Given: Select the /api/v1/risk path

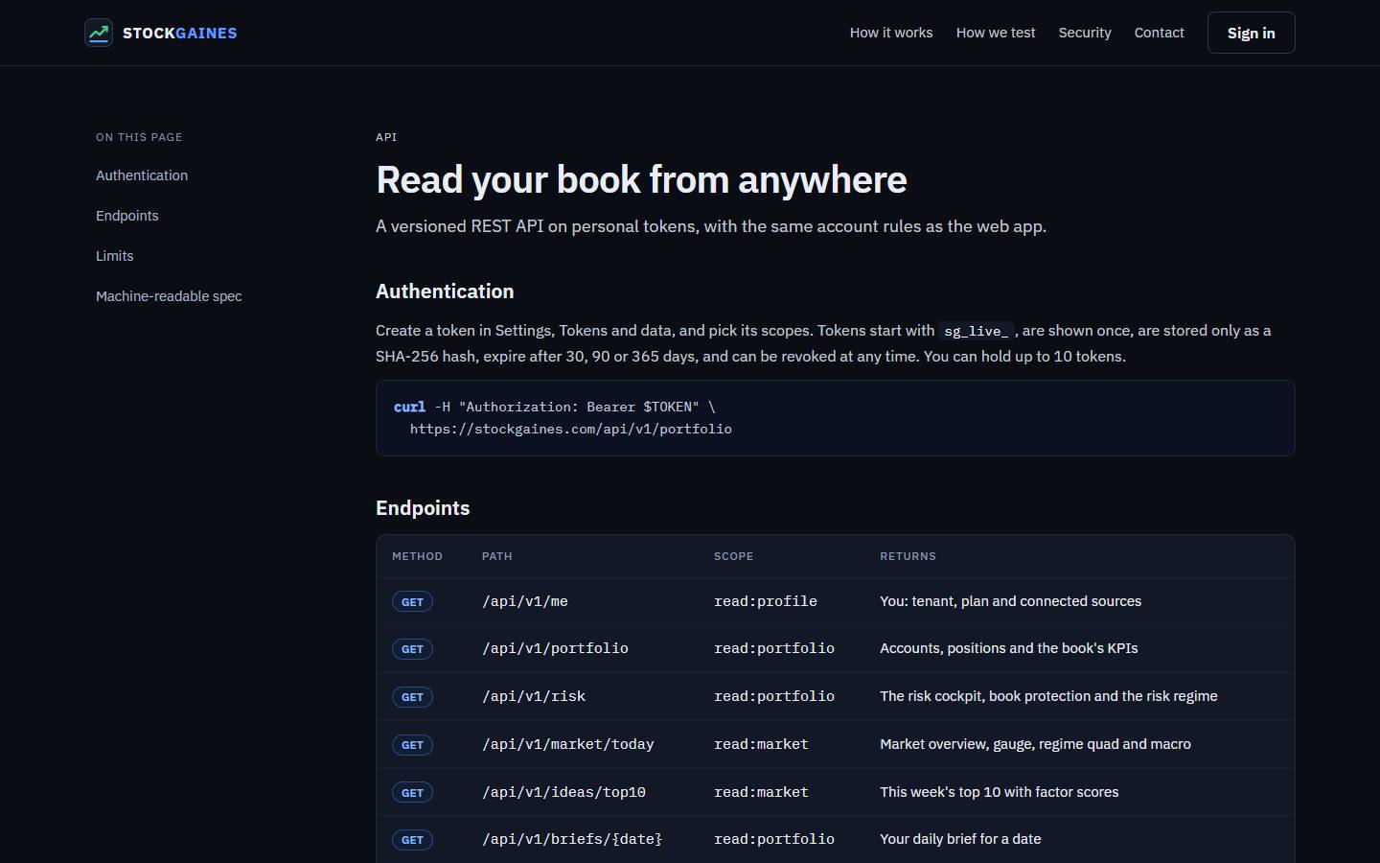Looking at the screenshot, I should (534, 696).
